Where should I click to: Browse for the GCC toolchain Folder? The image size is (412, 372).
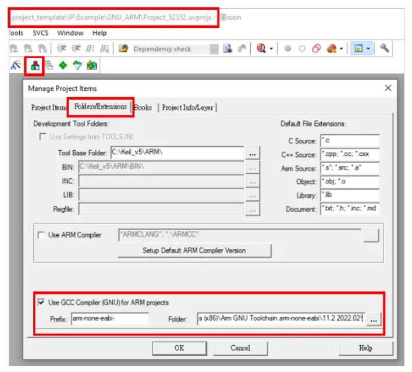pos(374,320)
